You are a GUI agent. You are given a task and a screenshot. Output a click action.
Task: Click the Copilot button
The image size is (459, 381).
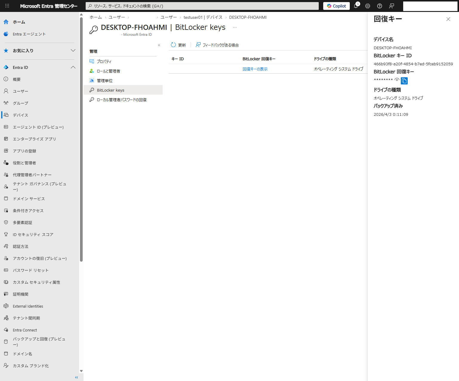tap(336, 6)
